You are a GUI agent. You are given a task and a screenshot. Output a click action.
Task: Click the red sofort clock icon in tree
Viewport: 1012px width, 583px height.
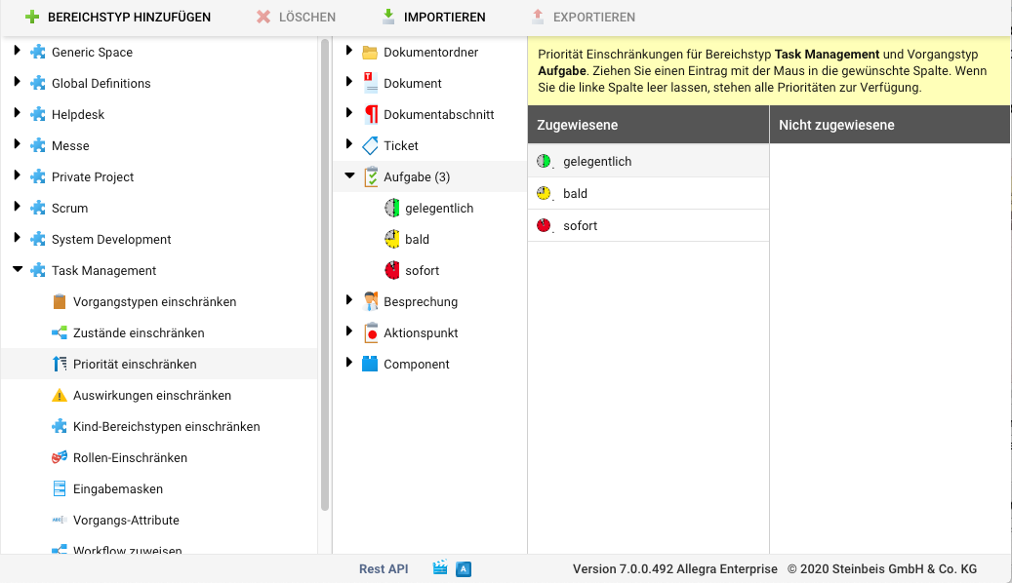tap(392, 271)
